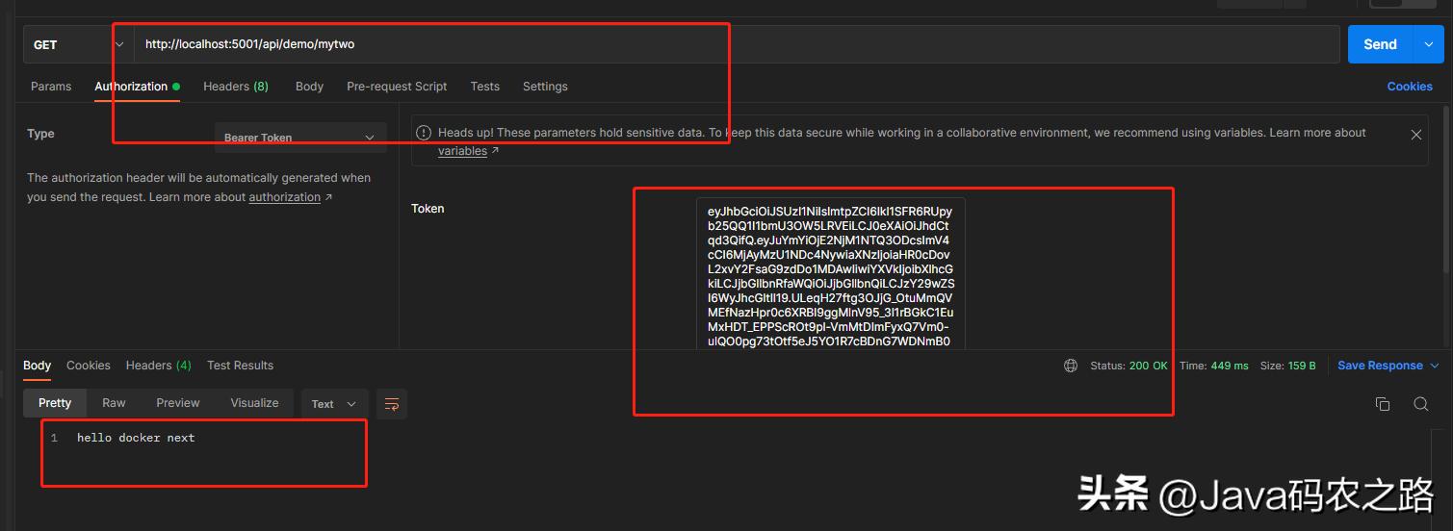Switch to Preview response view
The height and width of the screenshot is (531, 1453).
click(178, 403)
